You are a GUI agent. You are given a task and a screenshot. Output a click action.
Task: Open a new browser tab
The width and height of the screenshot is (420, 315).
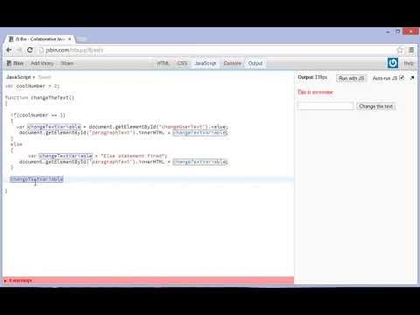[82, 38]
